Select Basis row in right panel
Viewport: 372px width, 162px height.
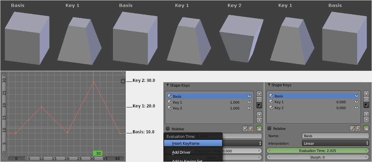(314, 96)
